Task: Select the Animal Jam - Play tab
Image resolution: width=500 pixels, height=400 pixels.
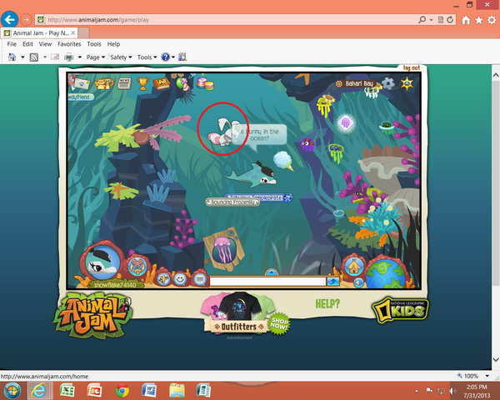Action: point(39,32)
